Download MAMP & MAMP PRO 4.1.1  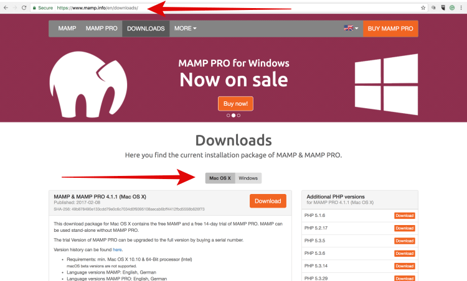268,201
